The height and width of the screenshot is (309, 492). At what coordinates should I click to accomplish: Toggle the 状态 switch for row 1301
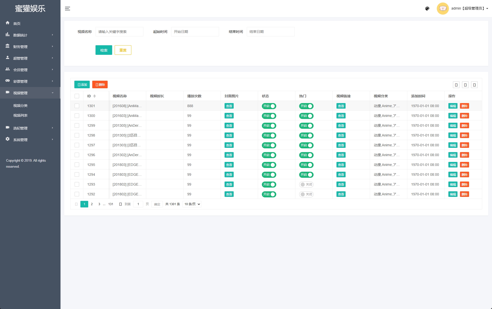269,106
